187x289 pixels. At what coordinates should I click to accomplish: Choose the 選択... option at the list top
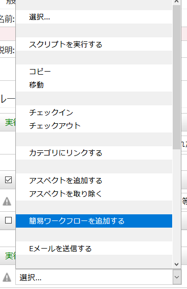click(94, 17)
